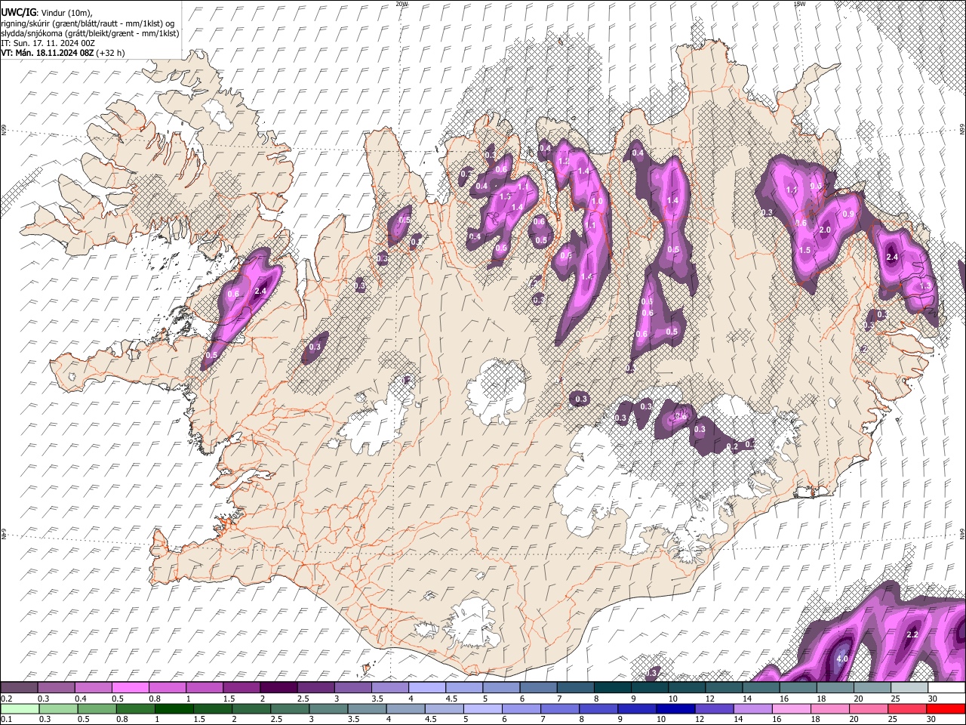Select lower legend swatch labeled 2.5
The height and width of the screenshot is (725, 966).
290,708
